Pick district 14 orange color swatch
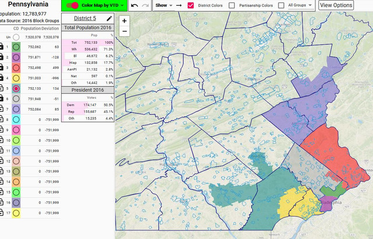 coord(16,182)
